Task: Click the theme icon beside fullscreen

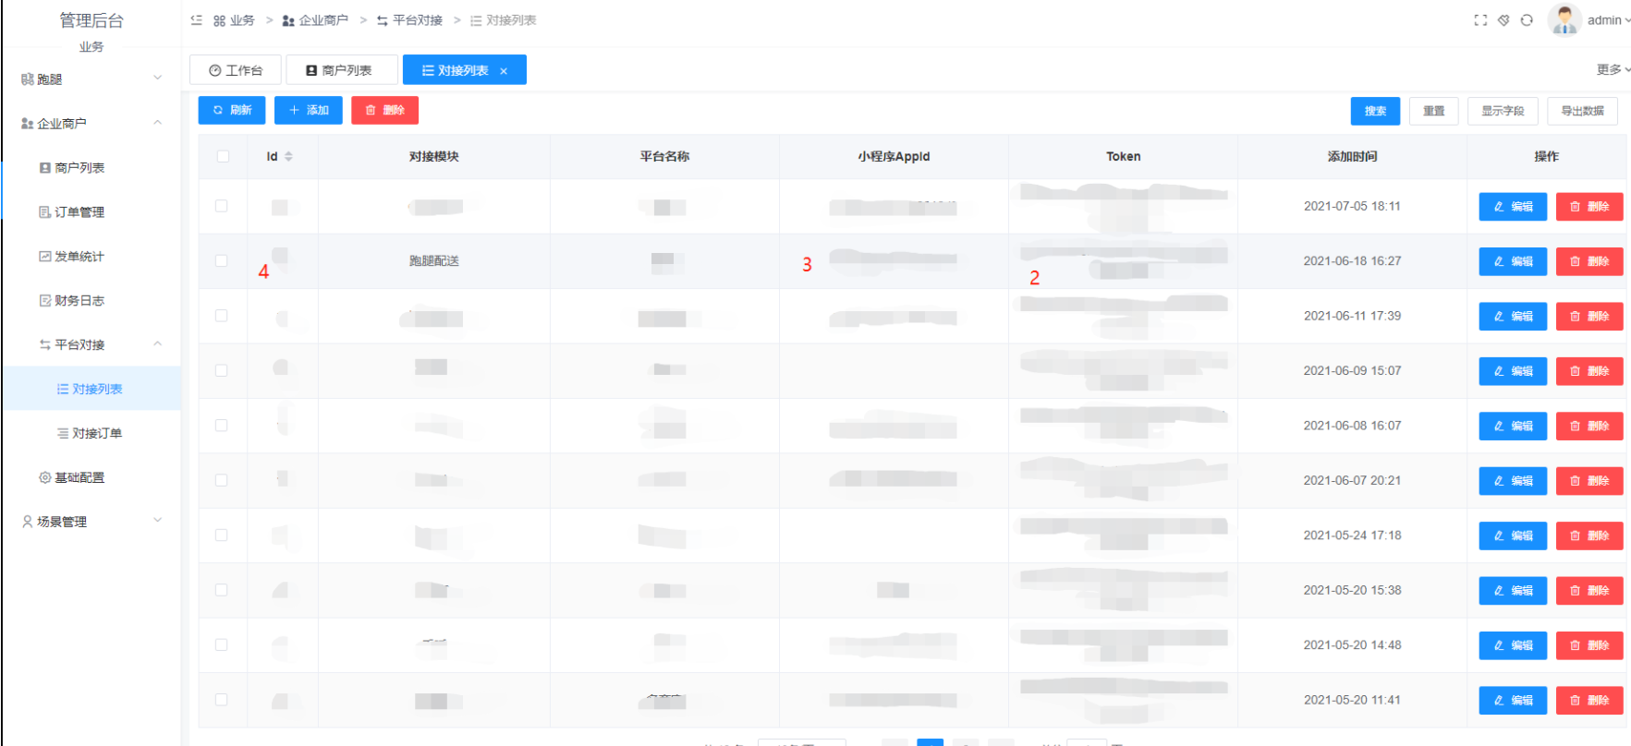Action: coord(1503,20)
